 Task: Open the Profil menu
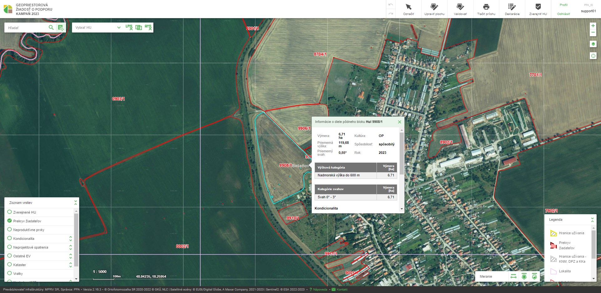[563, 5]
